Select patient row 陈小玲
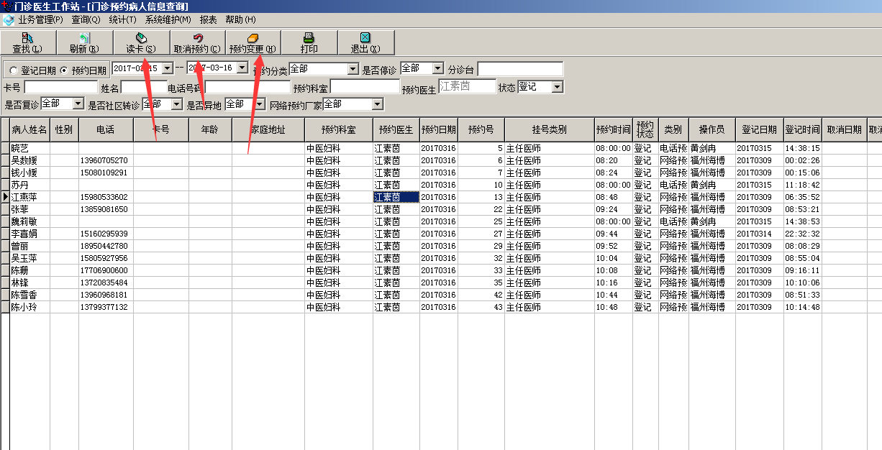882x450 pixels. pyautogui.click(x=441, y=307)
